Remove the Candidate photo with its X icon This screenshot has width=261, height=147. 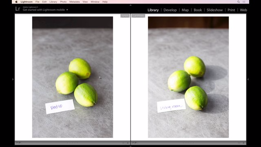pos(243,143)
